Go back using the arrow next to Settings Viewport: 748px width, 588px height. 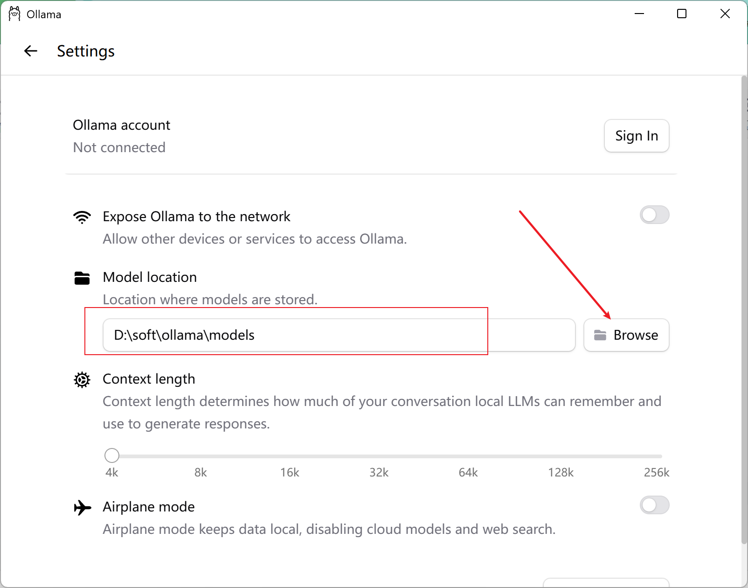[31, 51]
